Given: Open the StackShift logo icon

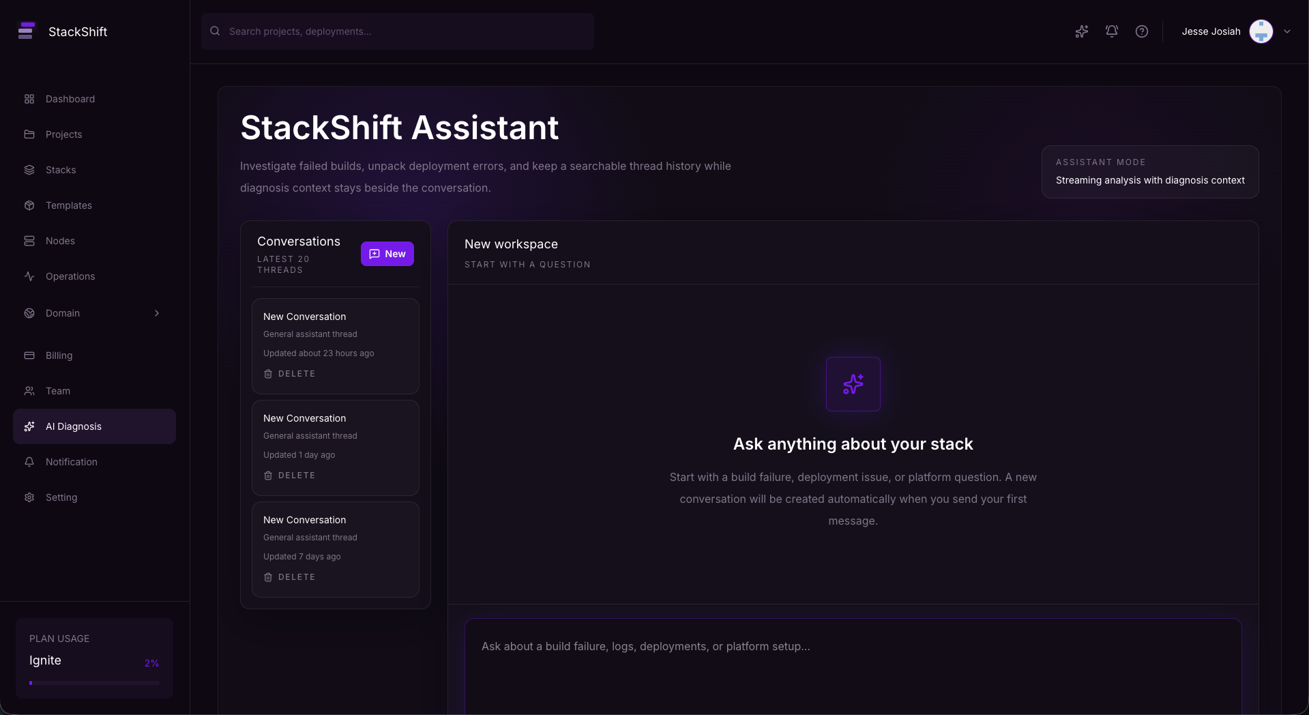Looking at the screenshot, I should pyautogui.click(x=27, y=31).
